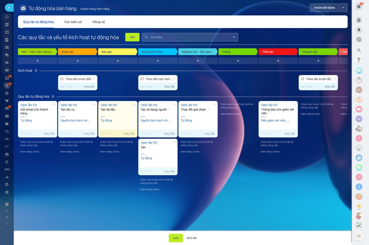
Task: Open the TG item in left sidebar
Action: pos(7,132)
